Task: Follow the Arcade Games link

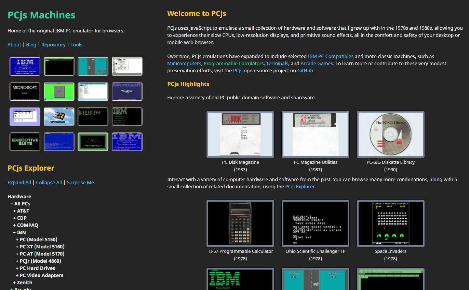Action: (317, 63)
